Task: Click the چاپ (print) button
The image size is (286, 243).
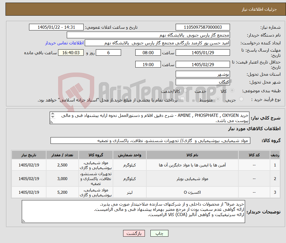Action: point(159,233)
